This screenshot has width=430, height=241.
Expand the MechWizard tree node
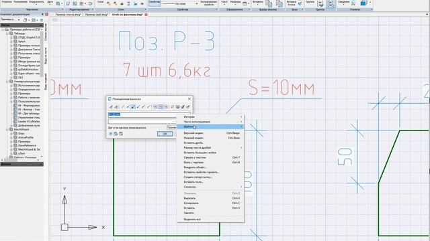pos(7,129)
